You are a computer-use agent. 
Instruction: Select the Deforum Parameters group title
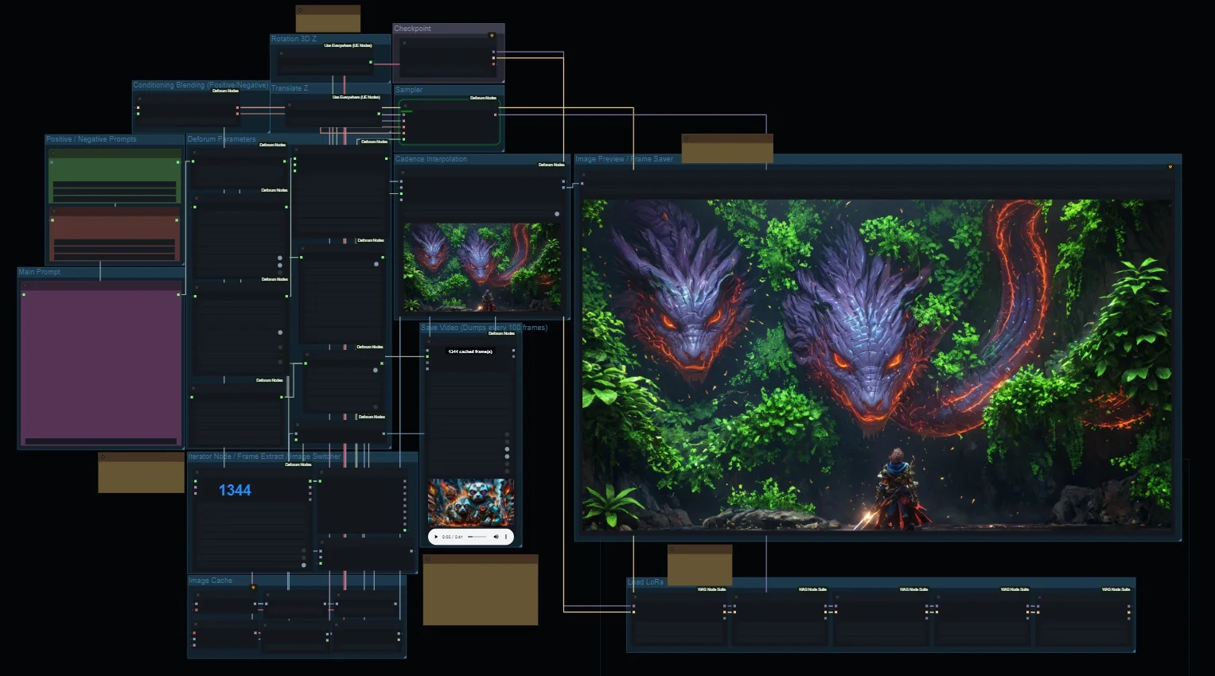[221, 139]
